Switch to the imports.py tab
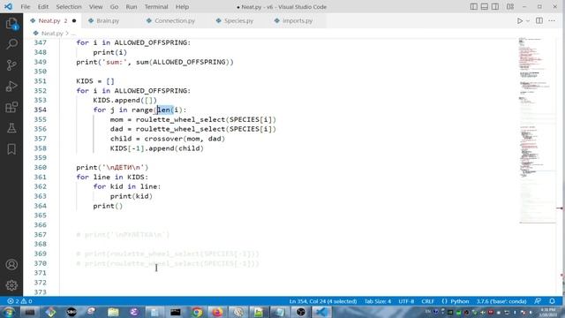565x318 pixels. (298, 21)
